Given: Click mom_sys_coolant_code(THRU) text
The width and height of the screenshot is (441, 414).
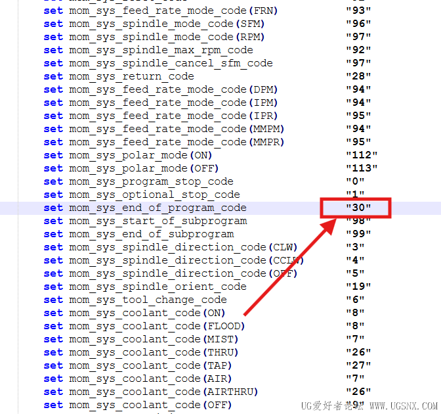Looking at the screenshot, I should pyautogui.click(x=154, y=352).
